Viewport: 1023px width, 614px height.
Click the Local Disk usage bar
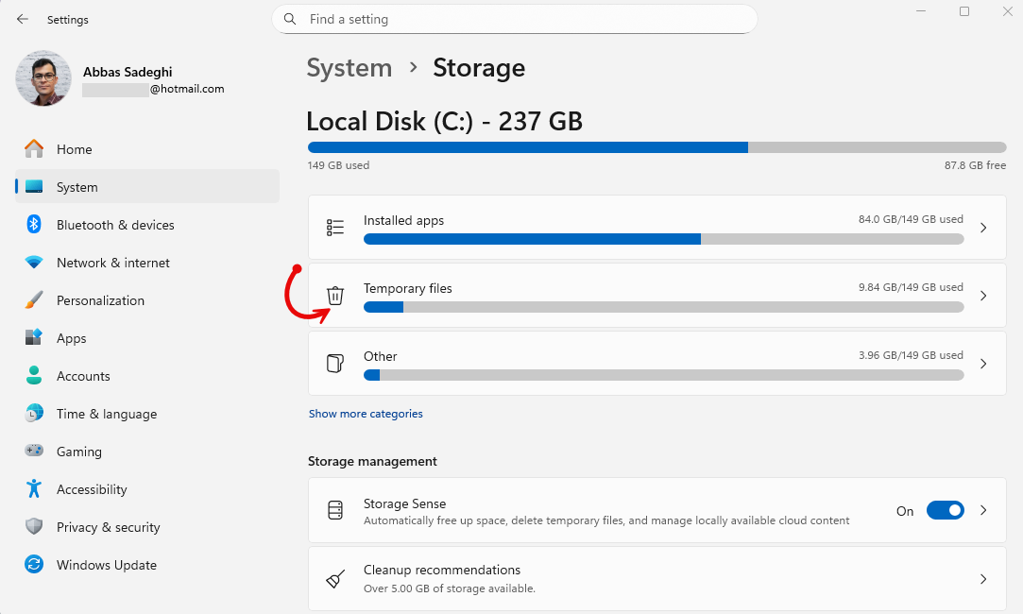[x=656, y=147]
